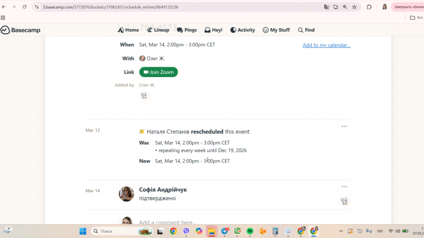Boost Софія Андрійчук's comment
Image resolution: width=424 pixels, height=238 pixels.
[x=344, y=201]
